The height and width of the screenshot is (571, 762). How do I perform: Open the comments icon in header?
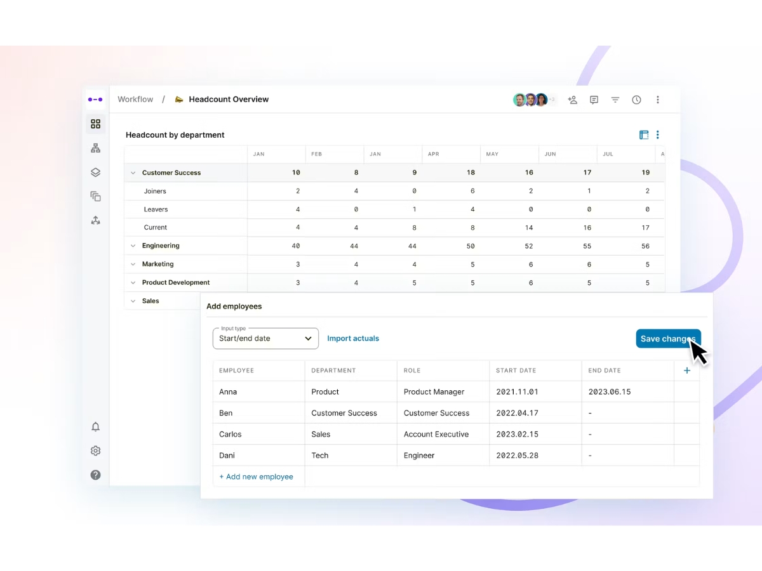(x=594, y=100)
